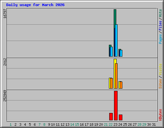This screenshot has height=128, width=164.
Task: Click green day label "14" on the x-axis
Action: coord(72,124)
